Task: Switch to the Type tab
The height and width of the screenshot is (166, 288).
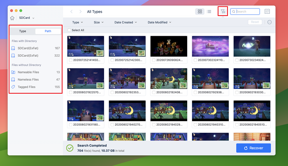Action: [23, 31]
